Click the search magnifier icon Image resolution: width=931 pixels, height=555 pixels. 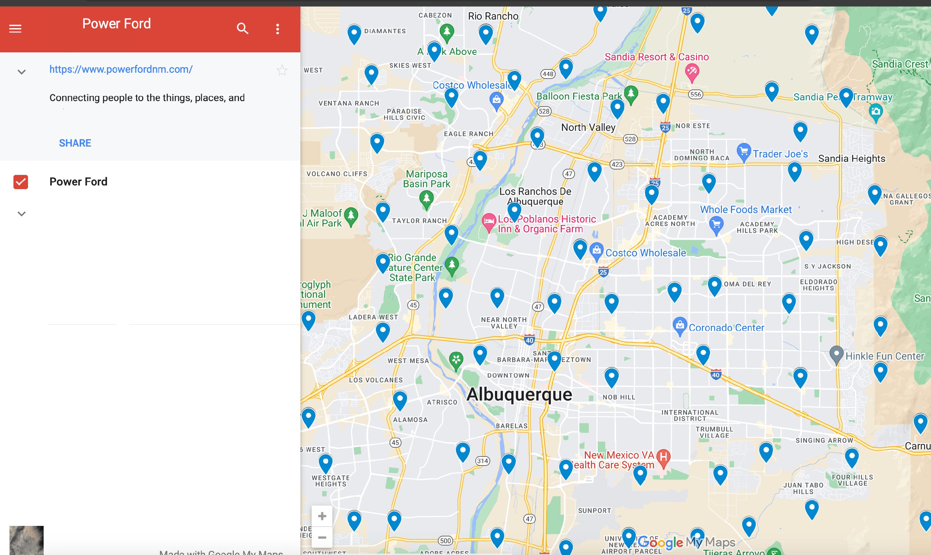[242, 28]
